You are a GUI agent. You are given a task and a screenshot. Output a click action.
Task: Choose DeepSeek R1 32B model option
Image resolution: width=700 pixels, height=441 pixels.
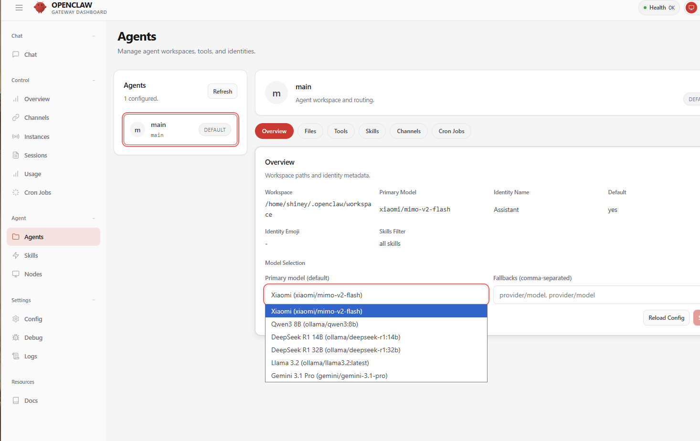336,350
